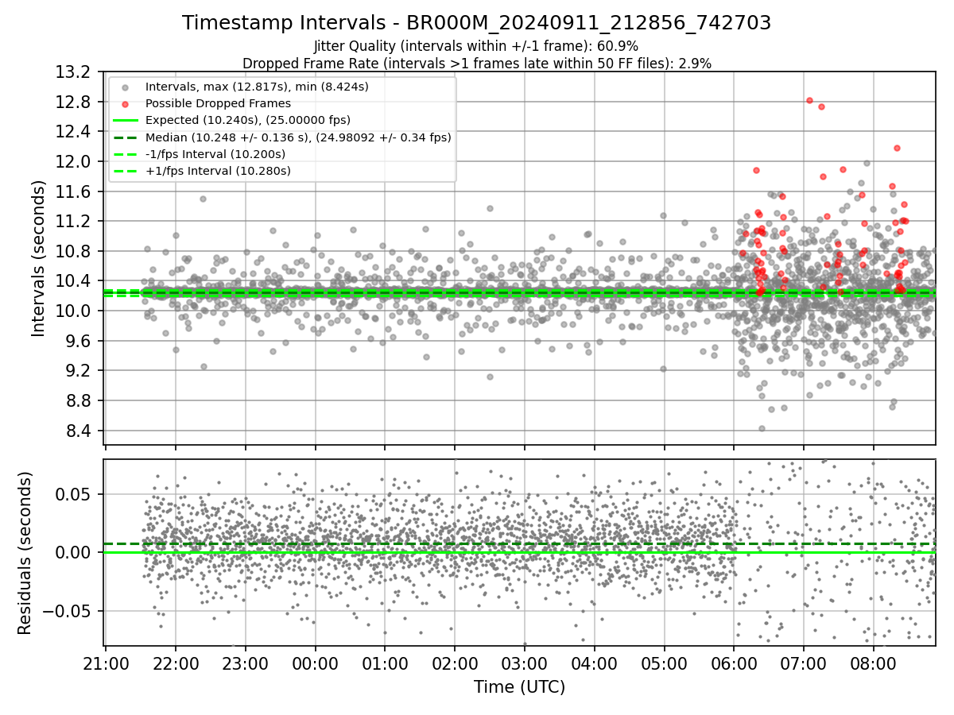This screenshot has height=715, width=954.
Task: Click the "8.4" y-axis tick label
Action: point(76,431)
